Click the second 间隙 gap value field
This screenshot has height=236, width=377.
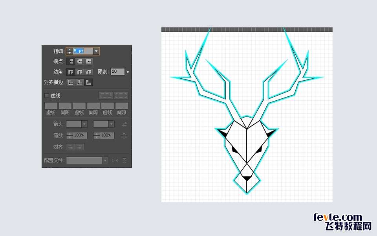coord(93,106)
